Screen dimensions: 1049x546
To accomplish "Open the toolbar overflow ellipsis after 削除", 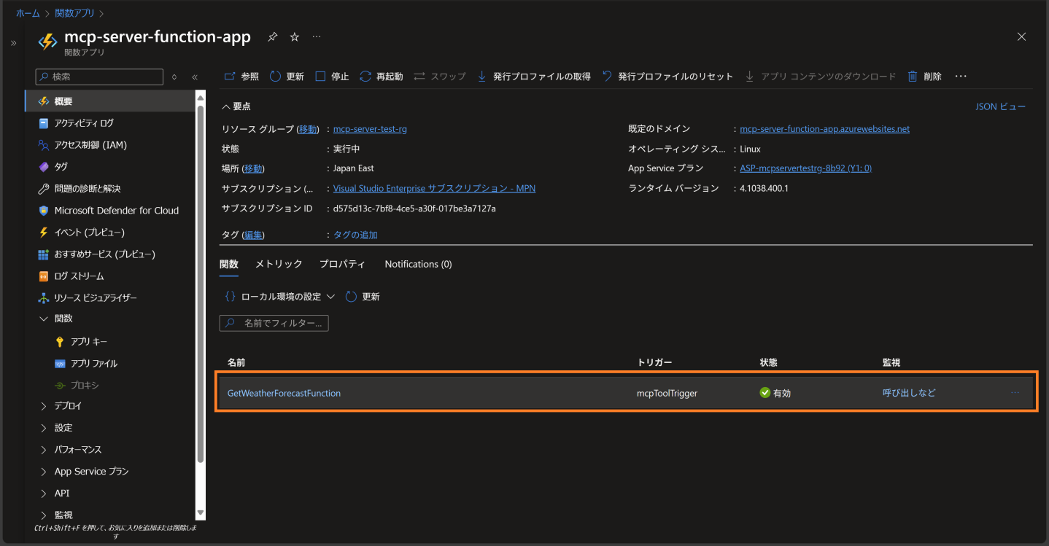I will click(961, 77).
